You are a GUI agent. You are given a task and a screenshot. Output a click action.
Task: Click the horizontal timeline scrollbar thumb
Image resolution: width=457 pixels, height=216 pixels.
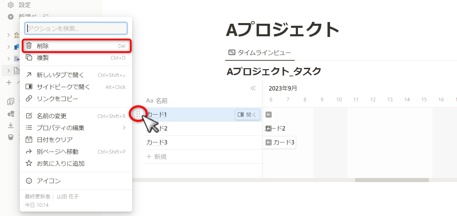click(x=391, y=180)
